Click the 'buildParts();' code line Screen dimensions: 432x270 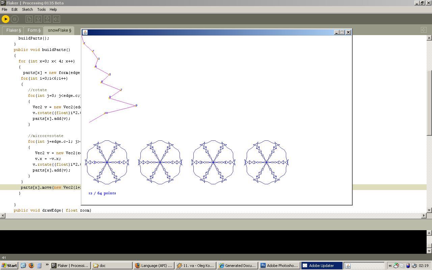(34, 38)
